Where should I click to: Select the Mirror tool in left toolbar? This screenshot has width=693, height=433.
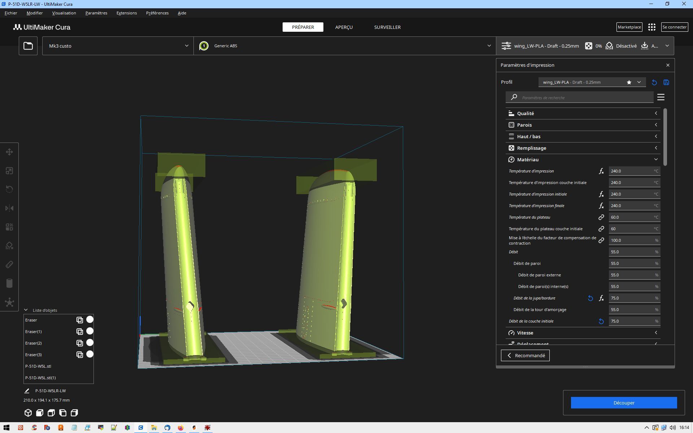[x=9, y=208]
